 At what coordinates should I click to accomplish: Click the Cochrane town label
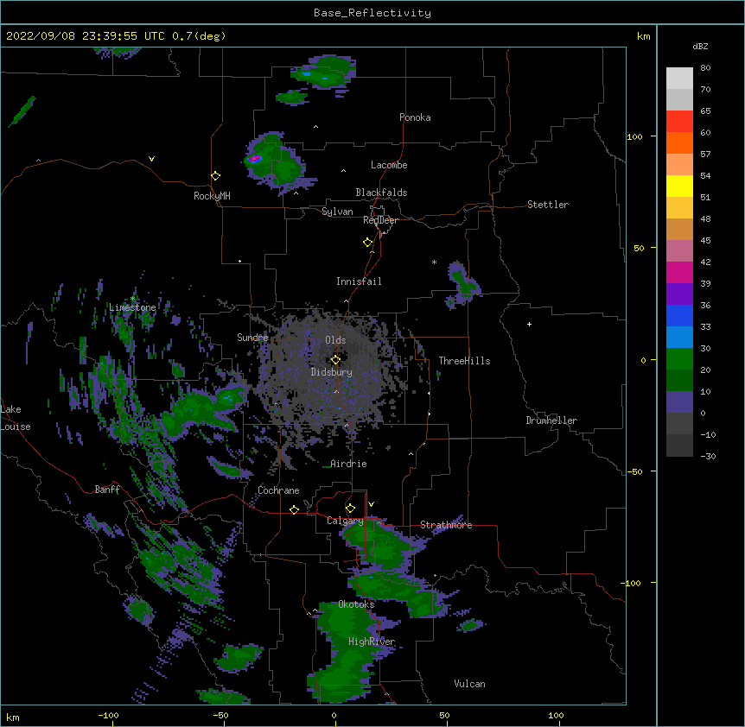click(278, 490)
